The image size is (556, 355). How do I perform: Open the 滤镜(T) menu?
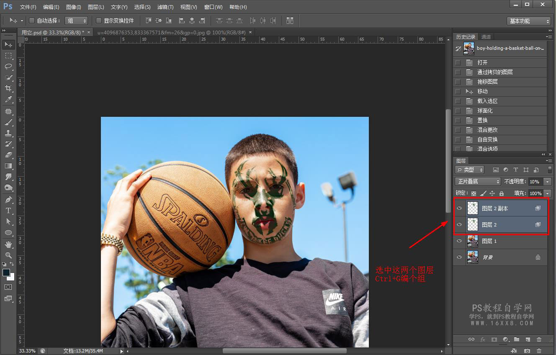coord(165,7)
